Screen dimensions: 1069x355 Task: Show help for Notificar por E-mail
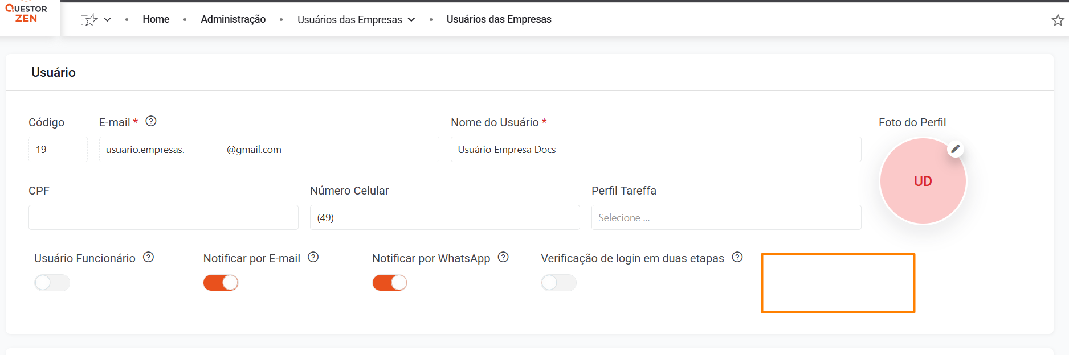coord(313,257)
